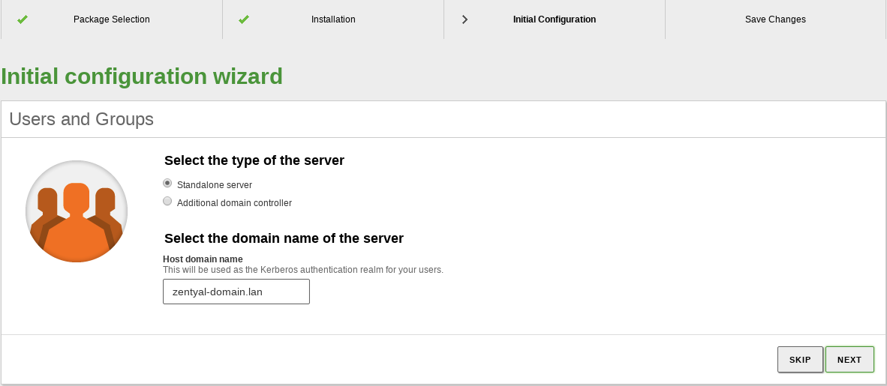Click the green checkmark beside Installation
The image size is (887, 386).
[x=244, y=19]
